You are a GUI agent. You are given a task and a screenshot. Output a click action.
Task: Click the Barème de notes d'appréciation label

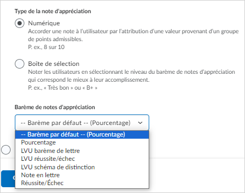pos(55,107)
